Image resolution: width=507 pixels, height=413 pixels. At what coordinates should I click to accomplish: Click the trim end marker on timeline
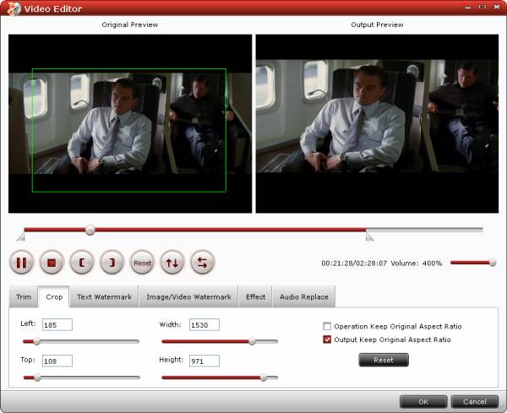coord(369,237)
